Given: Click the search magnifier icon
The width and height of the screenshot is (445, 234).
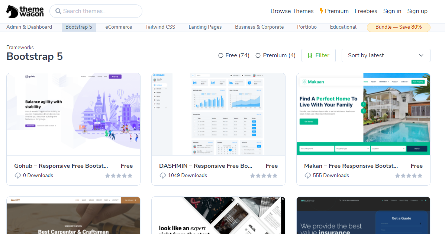Looking at the screenshot, I should pos(58,11).
